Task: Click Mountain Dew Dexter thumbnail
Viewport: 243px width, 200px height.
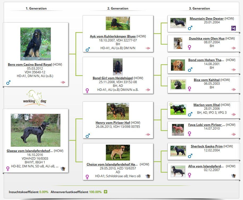Action: tap(178, 23)
